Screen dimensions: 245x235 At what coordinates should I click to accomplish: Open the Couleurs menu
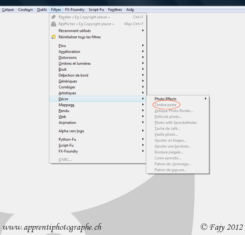[x=25, y=10]
